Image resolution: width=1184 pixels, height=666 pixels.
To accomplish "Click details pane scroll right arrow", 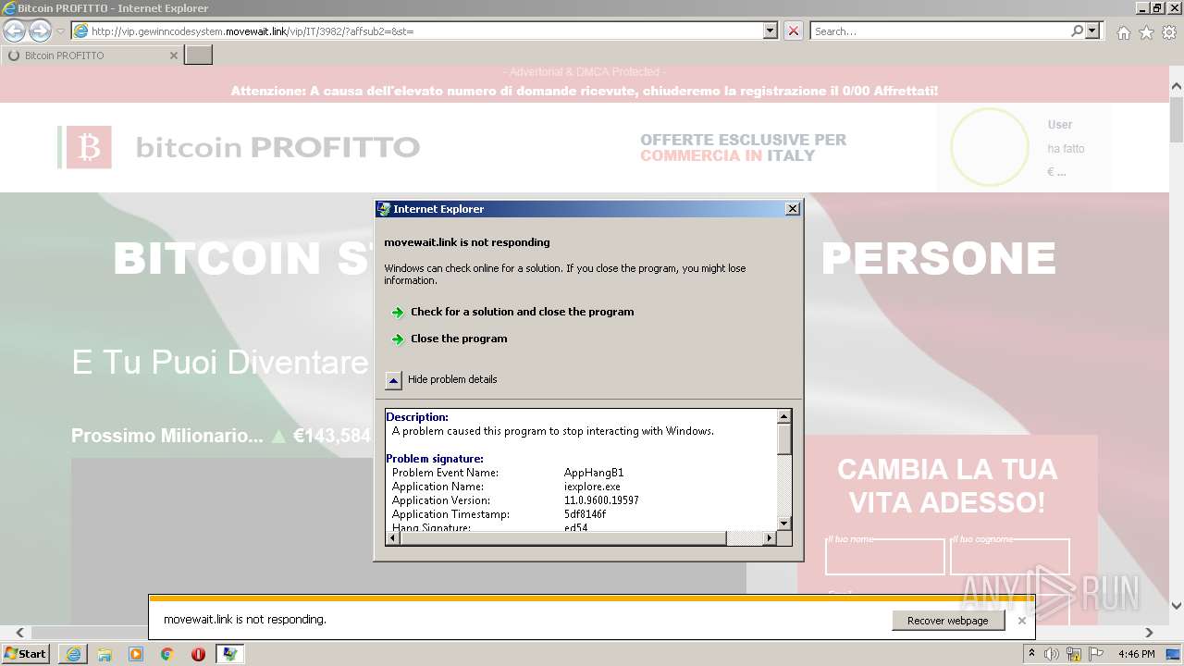I will pos(769,538).
